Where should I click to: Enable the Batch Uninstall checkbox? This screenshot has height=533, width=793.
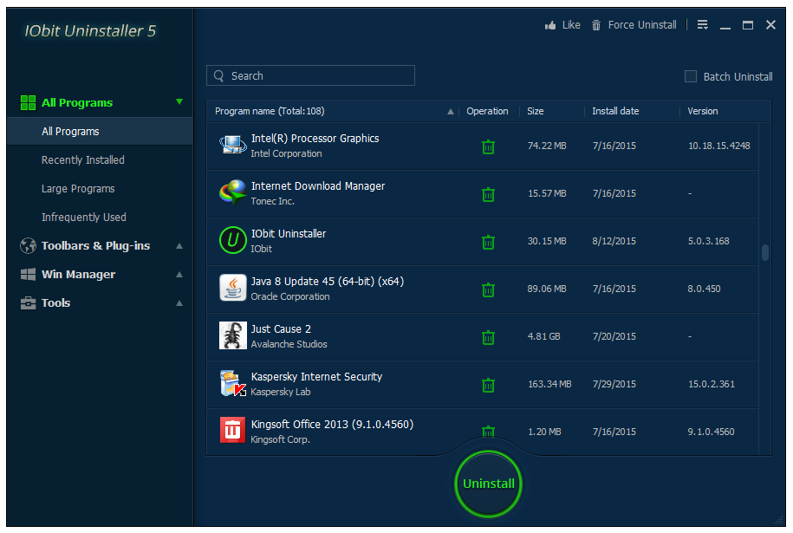pyautogui.click(x=691, y=76)
